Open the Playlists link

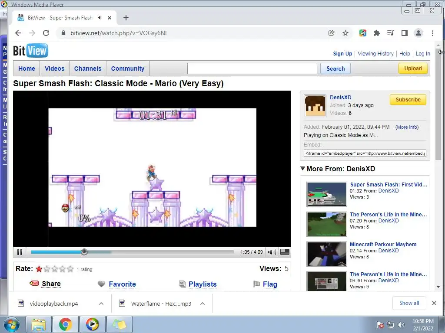coord(203,284)
